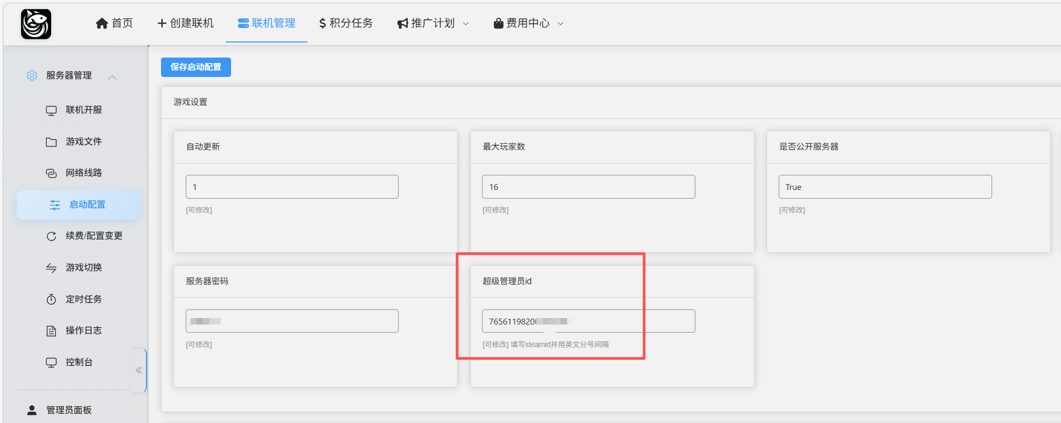Collapse the sidebar with the double-arrow handle

(139, 370)
